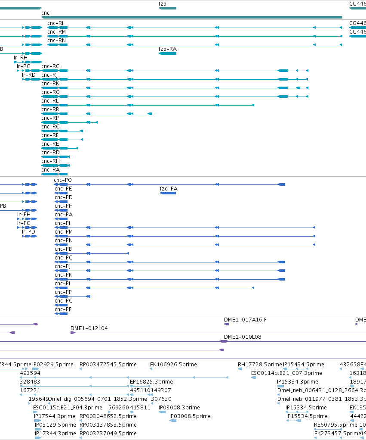Viewport: 366px width, 440px height.
Task: Click the cnc-PC protein label
Action: [x=63, y=258]
